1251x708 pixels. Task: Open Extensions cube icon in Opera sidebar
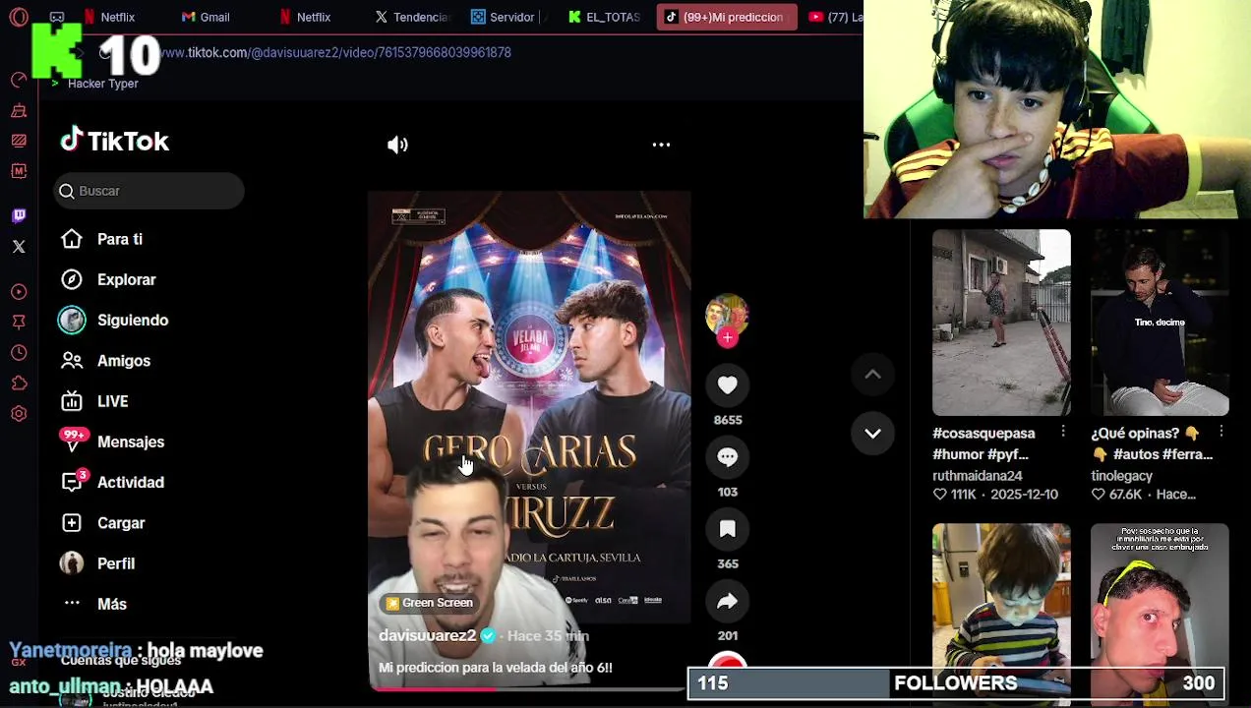click(x=19, y=383)
